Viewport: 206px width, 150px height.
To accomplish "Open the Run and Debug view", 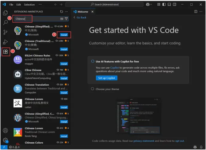I will click(x=5, y=42).
